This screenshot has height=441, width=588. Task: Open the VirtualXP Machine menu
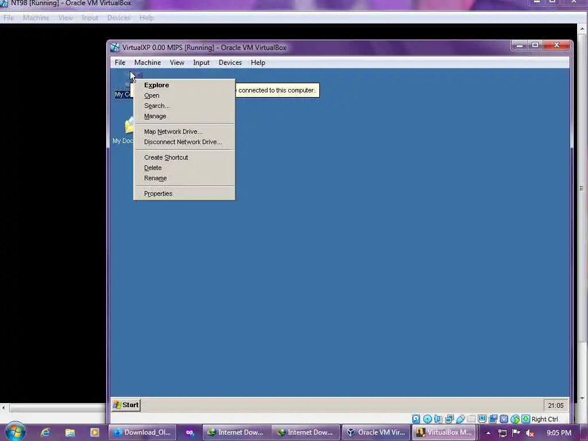coord(148,63)
